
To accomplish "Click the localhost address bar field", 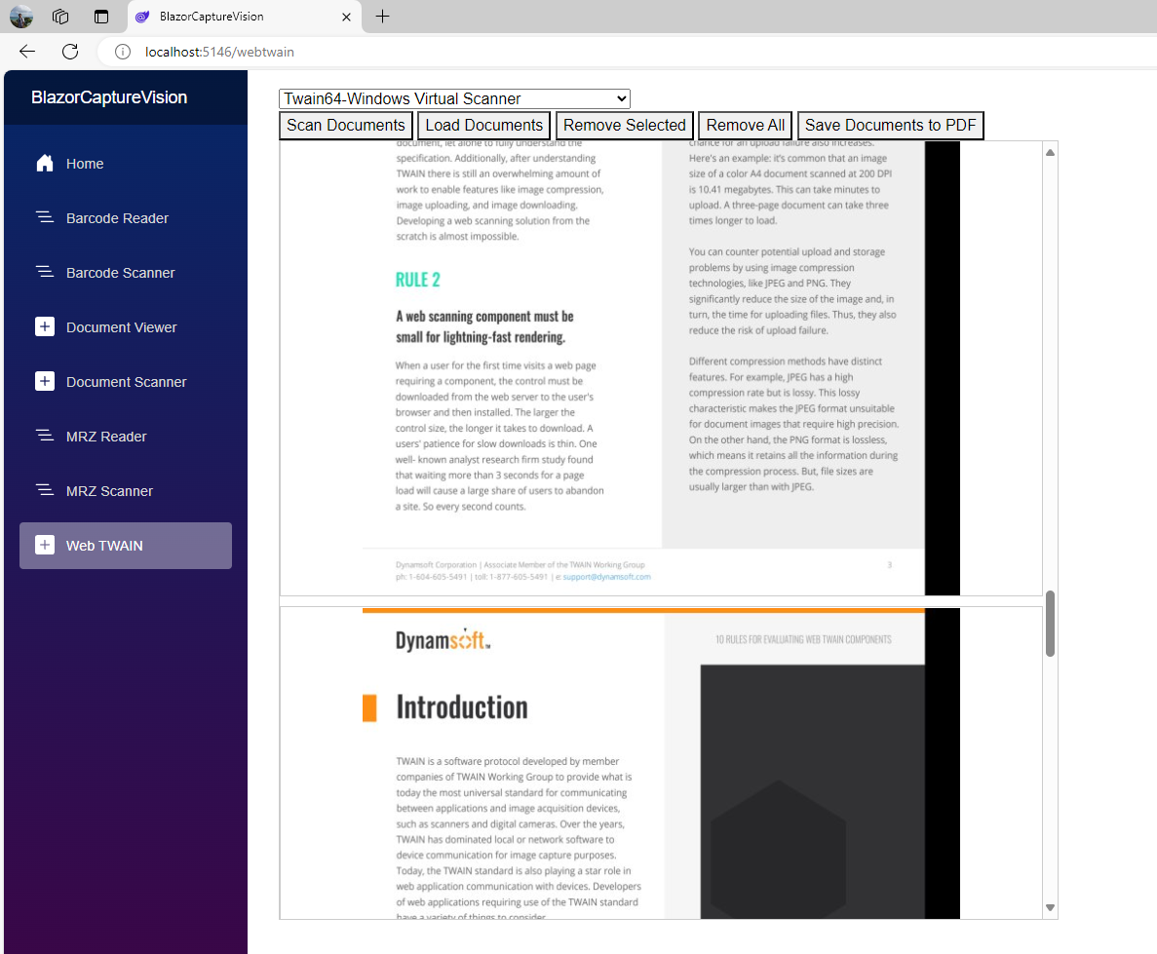I will point(585,52).
